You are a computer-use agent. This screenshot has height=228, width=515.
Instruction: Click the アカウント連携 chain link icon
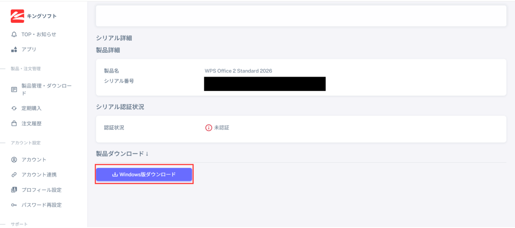click(14, 175)
